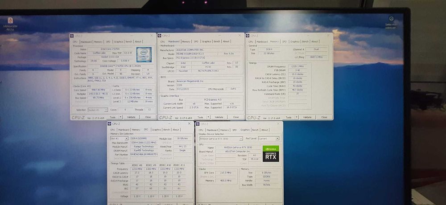The height and width of the screenshot is (205, 446).
Task: Click the DDR4-2666 max bandwidth field
Action: (144, 143)
